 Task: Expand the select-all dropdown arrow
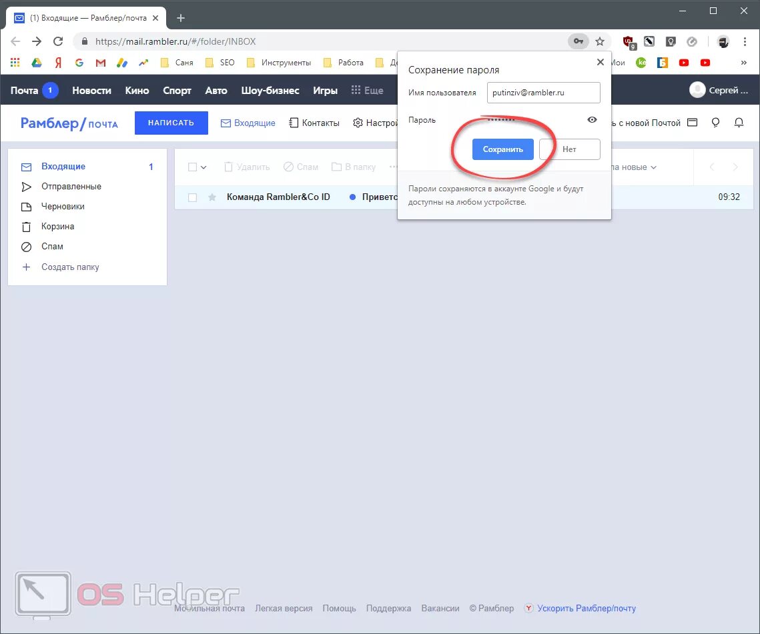pyautogui.click(x=204, y=167)
